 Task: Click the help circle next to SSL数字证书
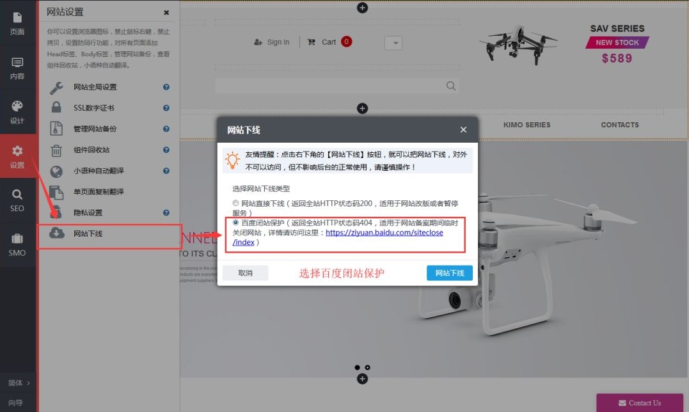tap(166, 107)
